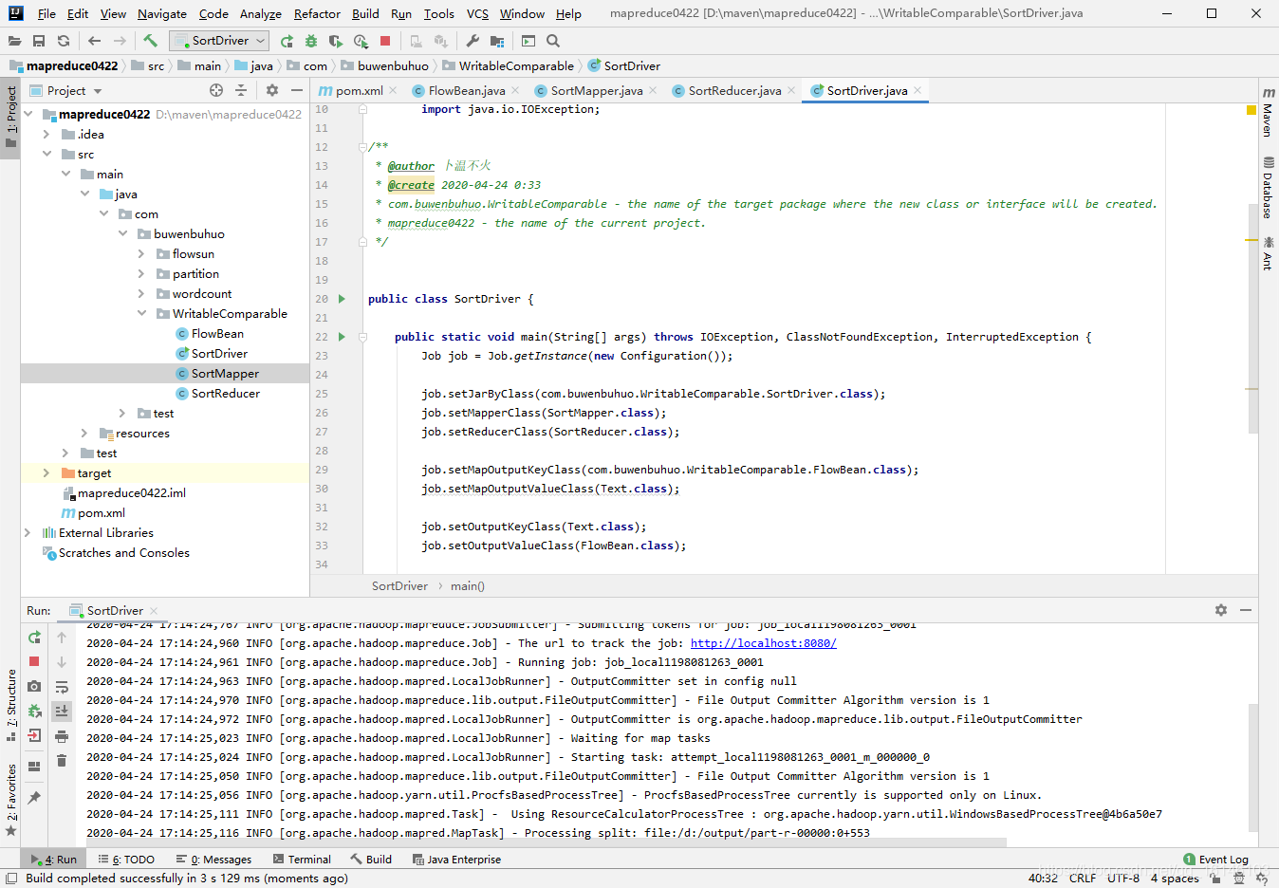Select the WritableComparable breadcrumb
The width and height of the screenshot is (1279, 888).
(x=508, y=65)
